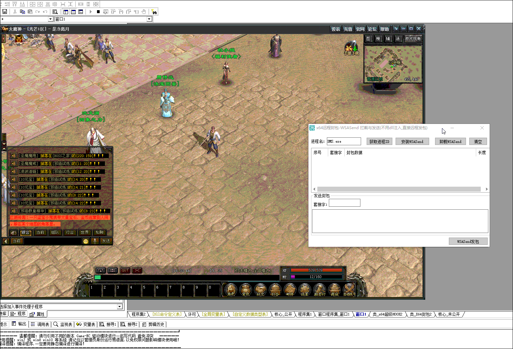513x349 pixels.
Task: Click the packet list horizontal scrollbar
Action: tap(400, 189)
